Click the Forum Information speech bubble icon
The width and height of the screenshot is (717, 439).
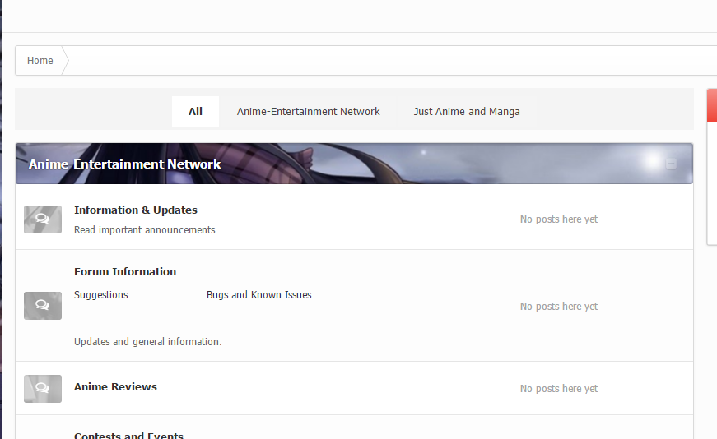click(x=43, y=306)
